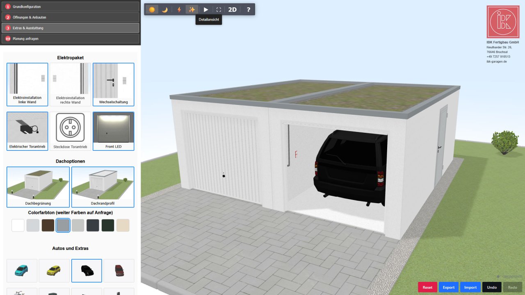525x295 pixels.
Task: Toggle Elektroinstallation rechte Wand option
Action: [71, 84]
